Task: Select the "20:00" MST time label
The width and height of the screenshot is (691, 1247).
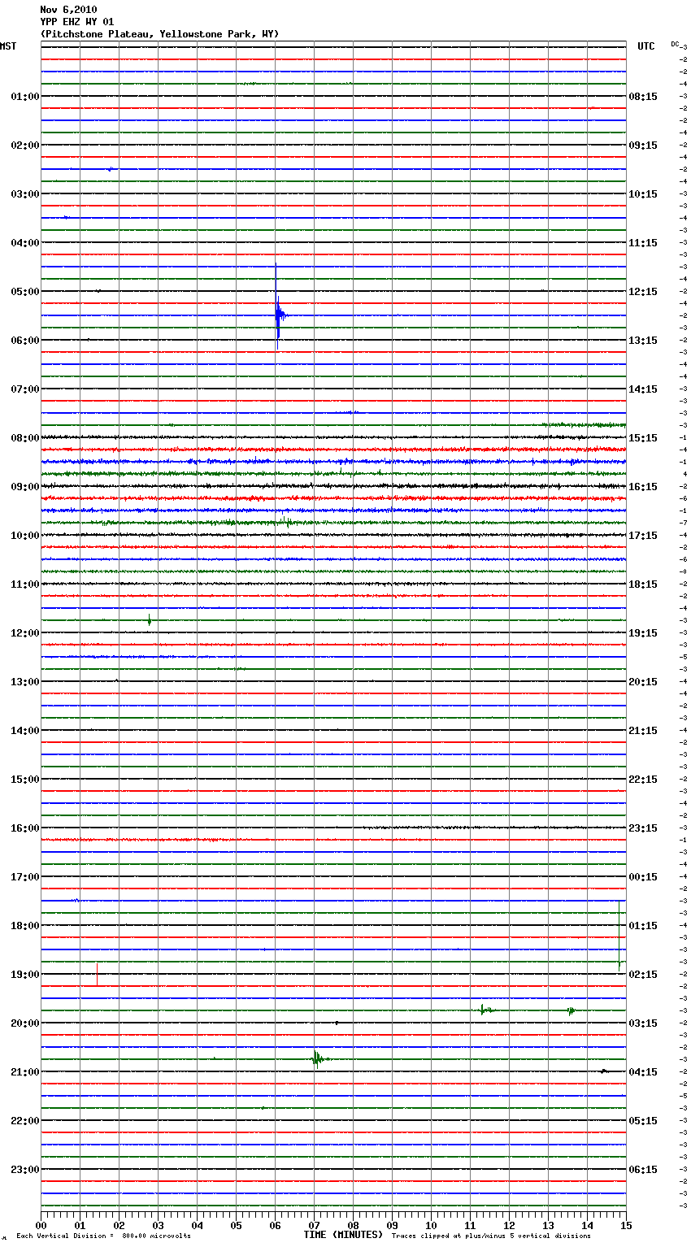Action: (25, 1023)
